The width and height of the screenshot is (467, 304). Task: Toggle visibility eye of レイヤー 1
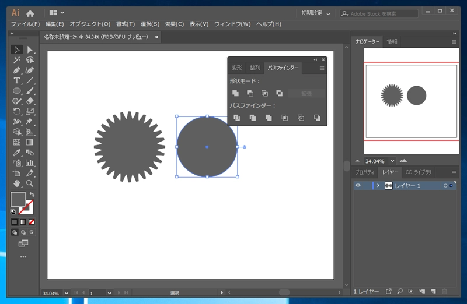pos(358,185)
